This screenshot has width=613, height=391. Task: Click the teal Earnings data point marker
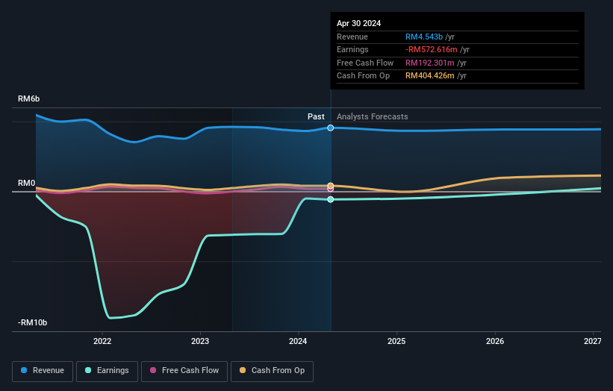(330, 199)
